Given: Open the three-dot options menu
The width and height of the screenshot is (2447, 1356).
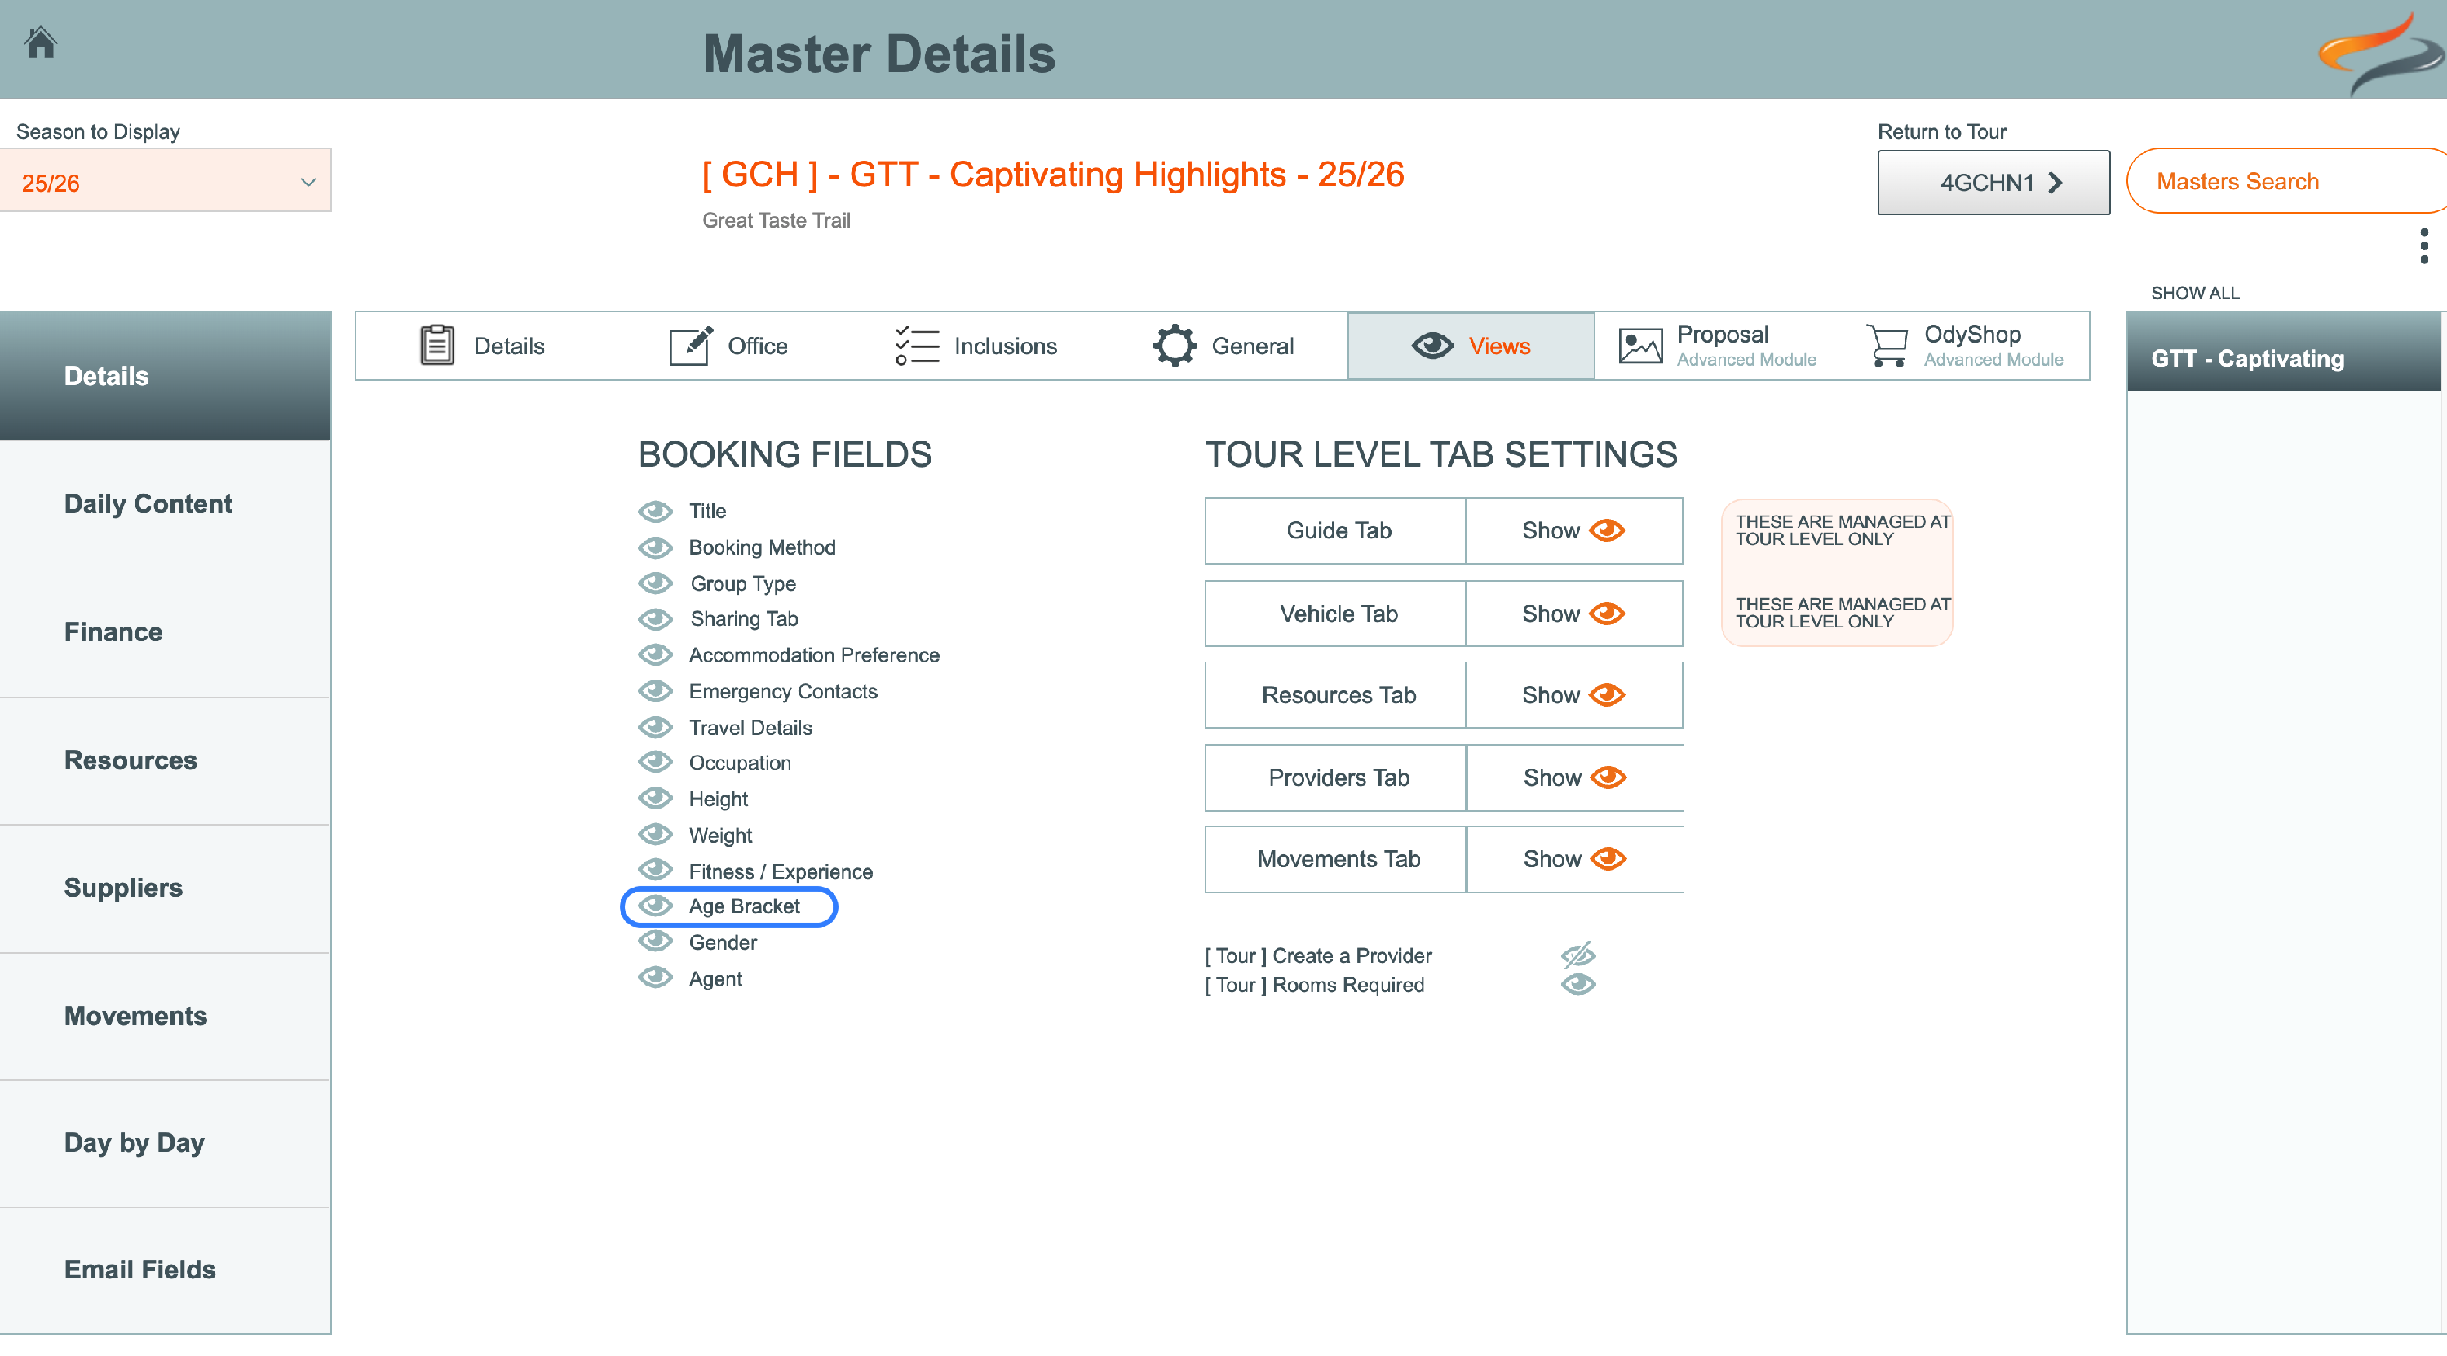Looking at the screenshot, I should tap(2423, 246).
